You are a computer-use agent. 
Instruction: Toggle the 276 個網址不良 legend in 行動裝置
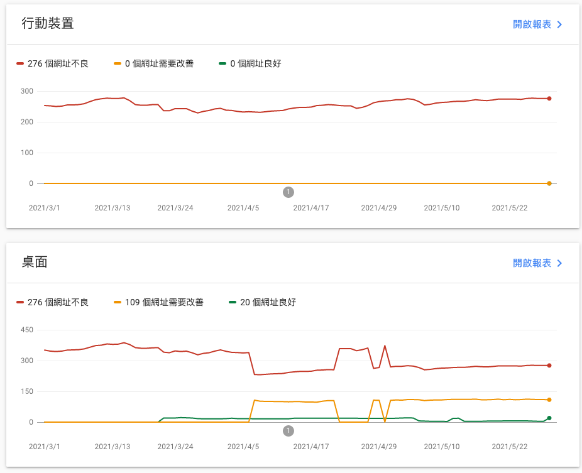(x=53, y=63)
